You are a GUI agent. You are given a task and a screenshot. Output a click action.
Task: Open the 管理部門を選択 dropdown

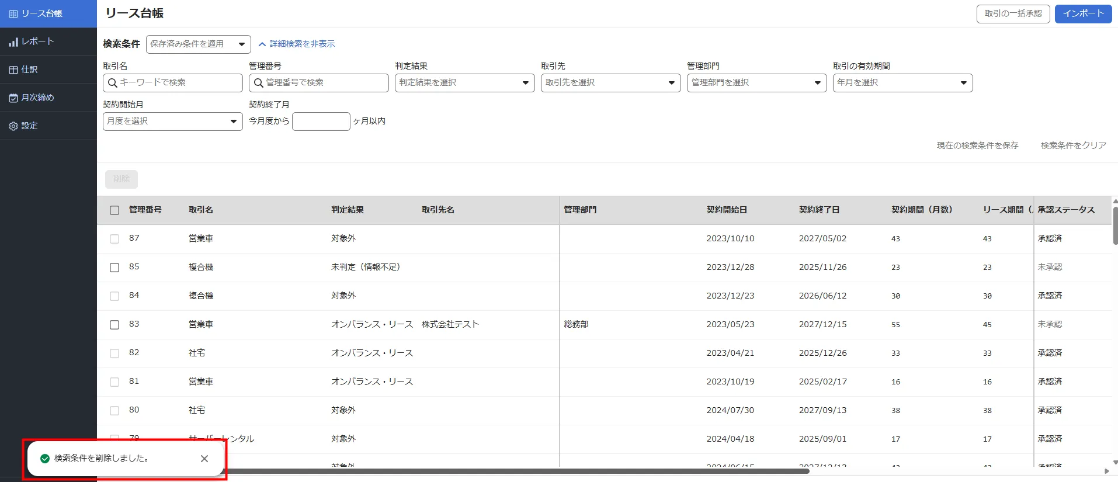pos(756,83)
